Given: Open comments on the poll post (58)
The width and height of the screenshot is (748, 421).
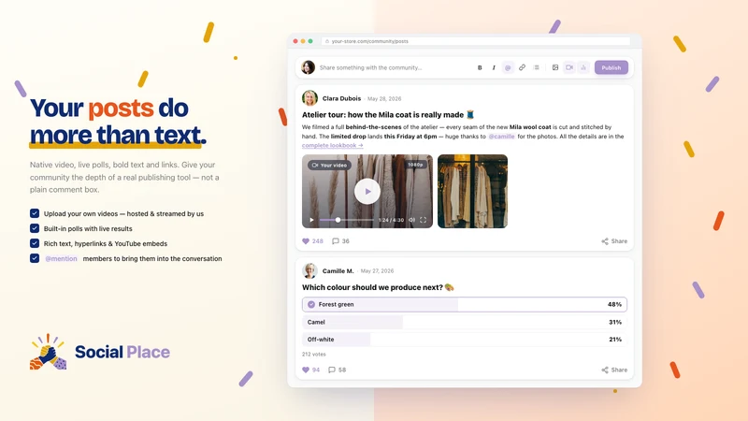Looking at the screenshot, I should coord(338,370).
